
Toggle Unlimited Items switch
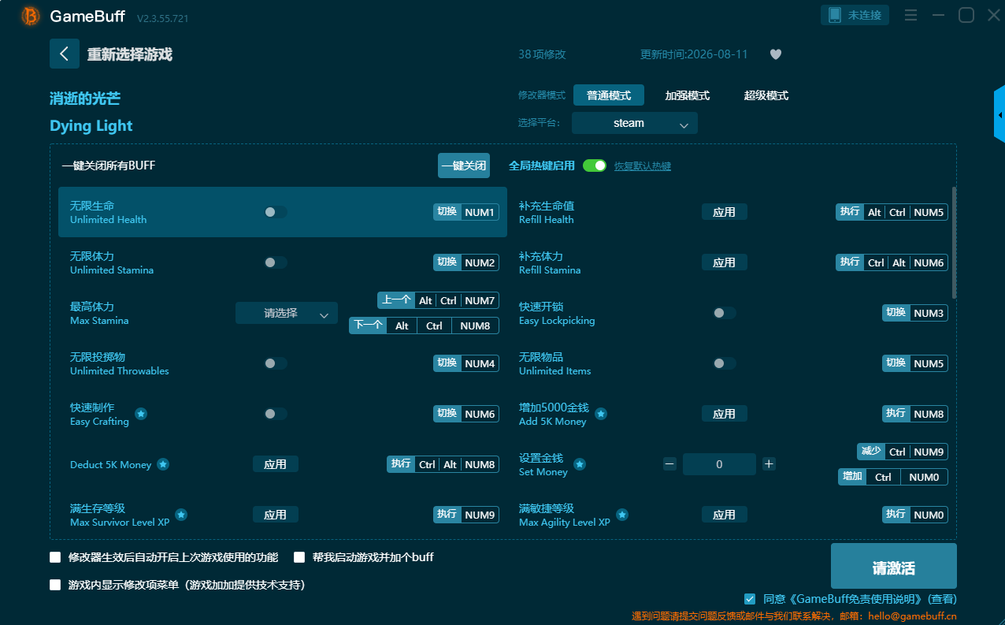tap(724, 363)
